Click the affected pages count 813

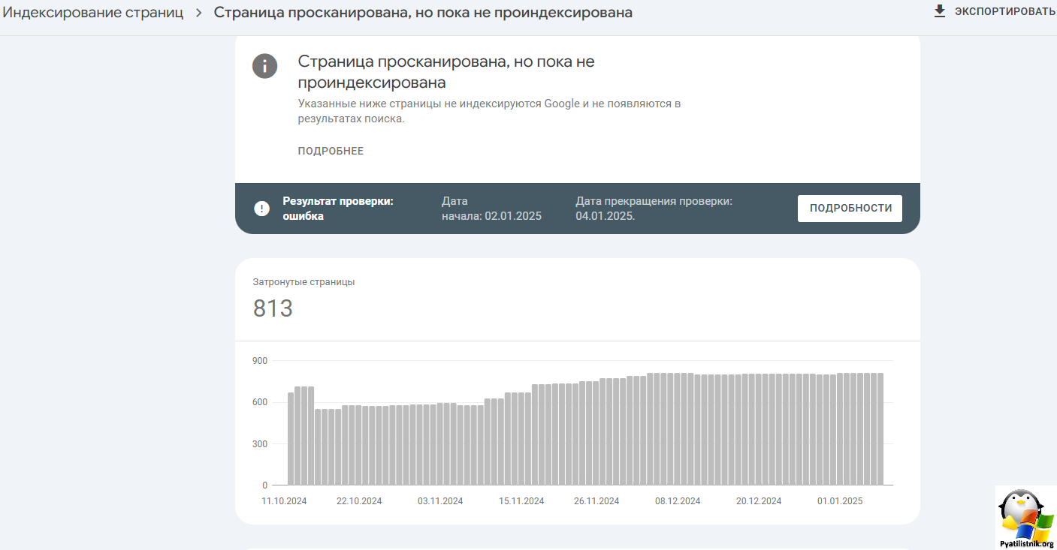click(273, 308)
